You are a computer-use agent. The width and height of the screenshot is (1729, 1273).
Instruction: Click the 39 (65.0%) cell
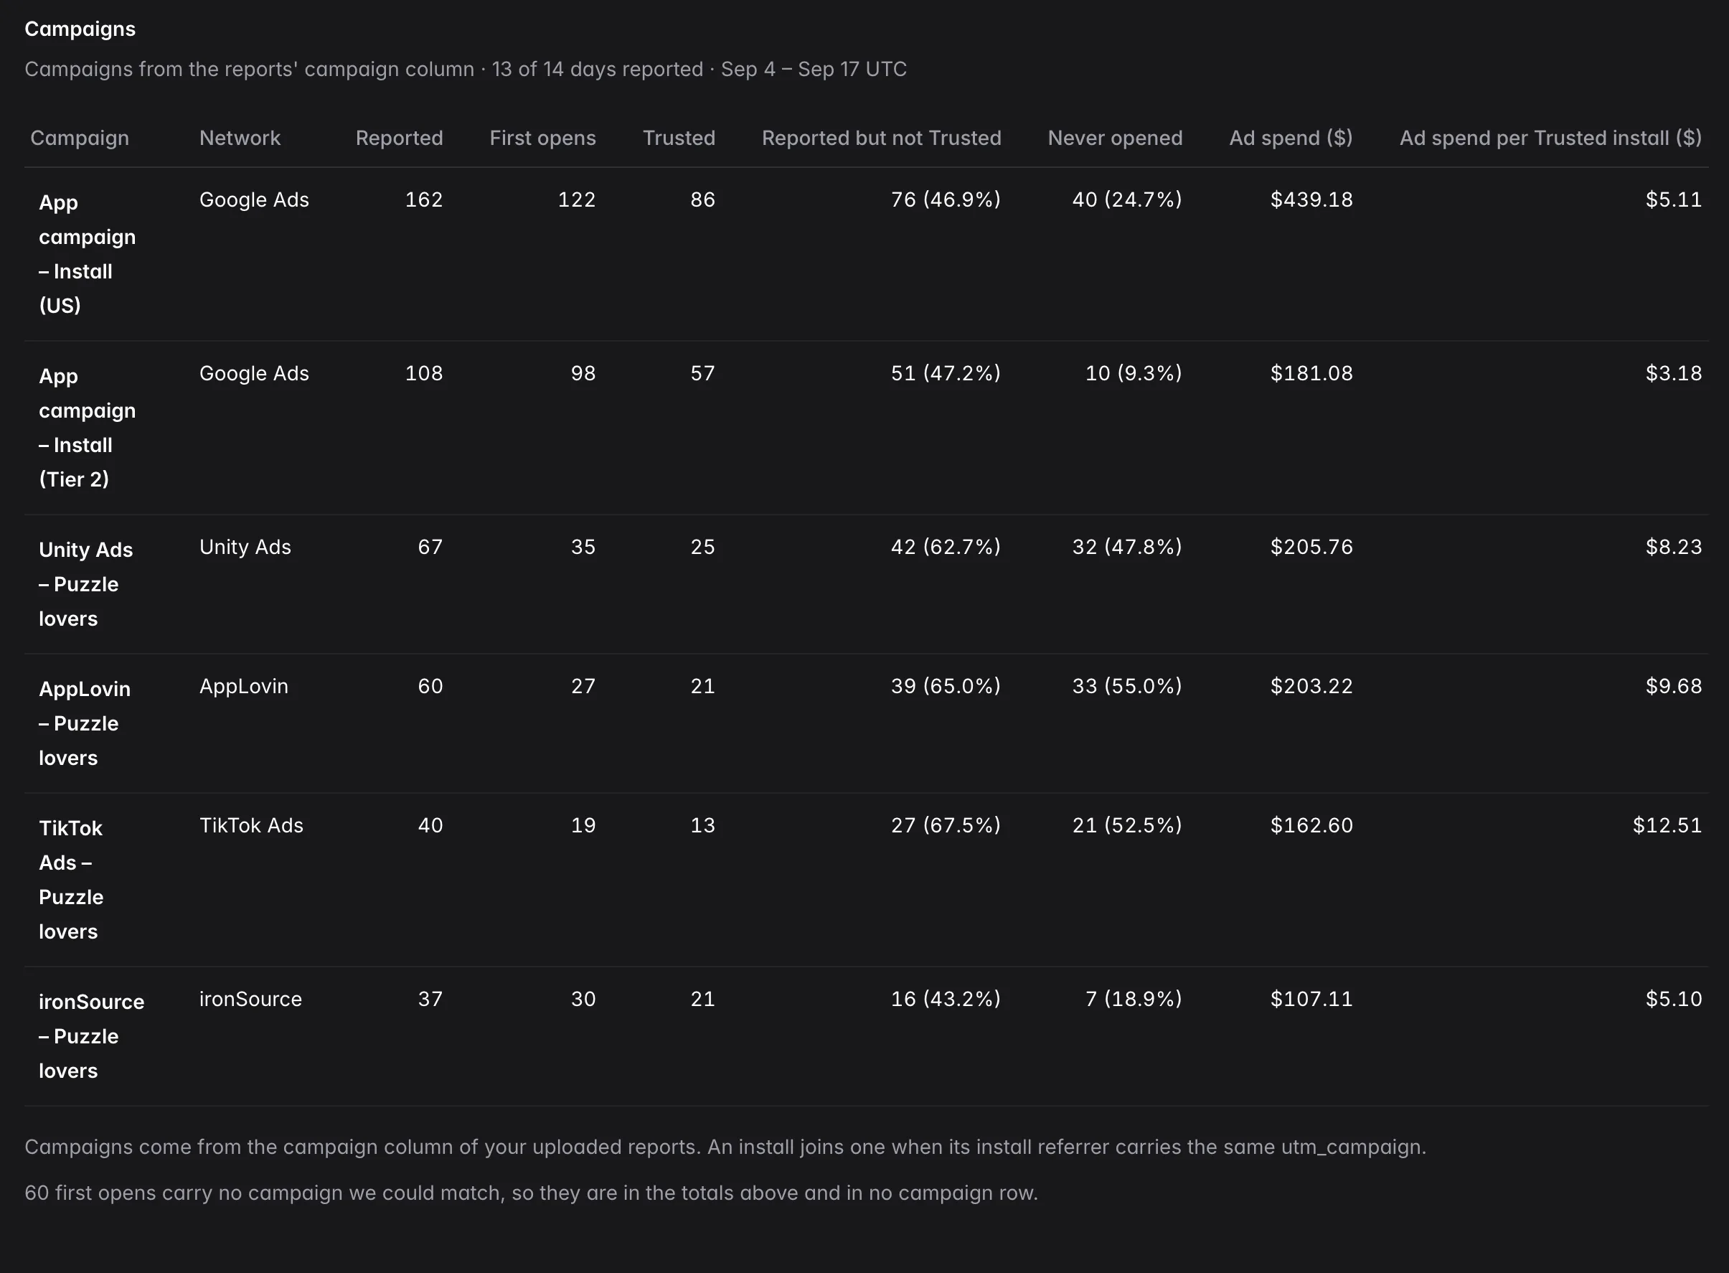tap(946, 686)
